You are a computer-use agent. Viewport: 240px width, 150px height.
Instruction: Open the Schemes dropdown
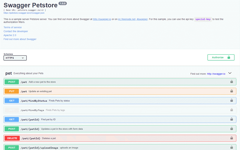pyautogui.click(x=15, y=58)
